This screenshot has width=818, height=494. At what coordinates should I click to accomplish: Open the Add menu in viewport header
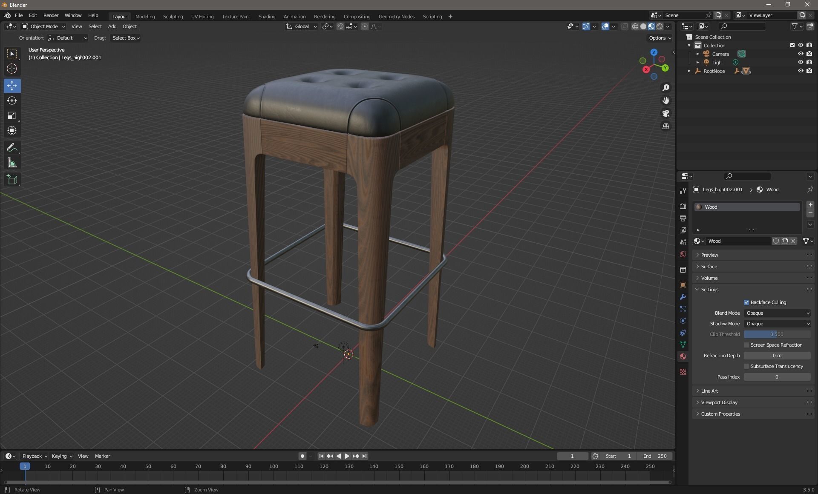[112, 26]
